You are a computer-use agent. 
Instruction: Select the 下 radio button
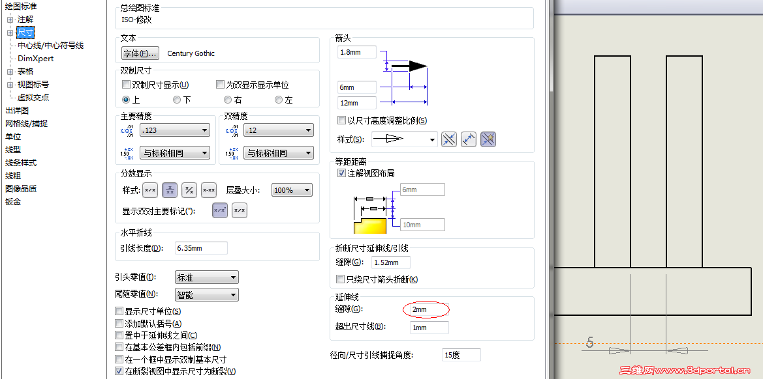pyautogui.click(x=177, y=100)
